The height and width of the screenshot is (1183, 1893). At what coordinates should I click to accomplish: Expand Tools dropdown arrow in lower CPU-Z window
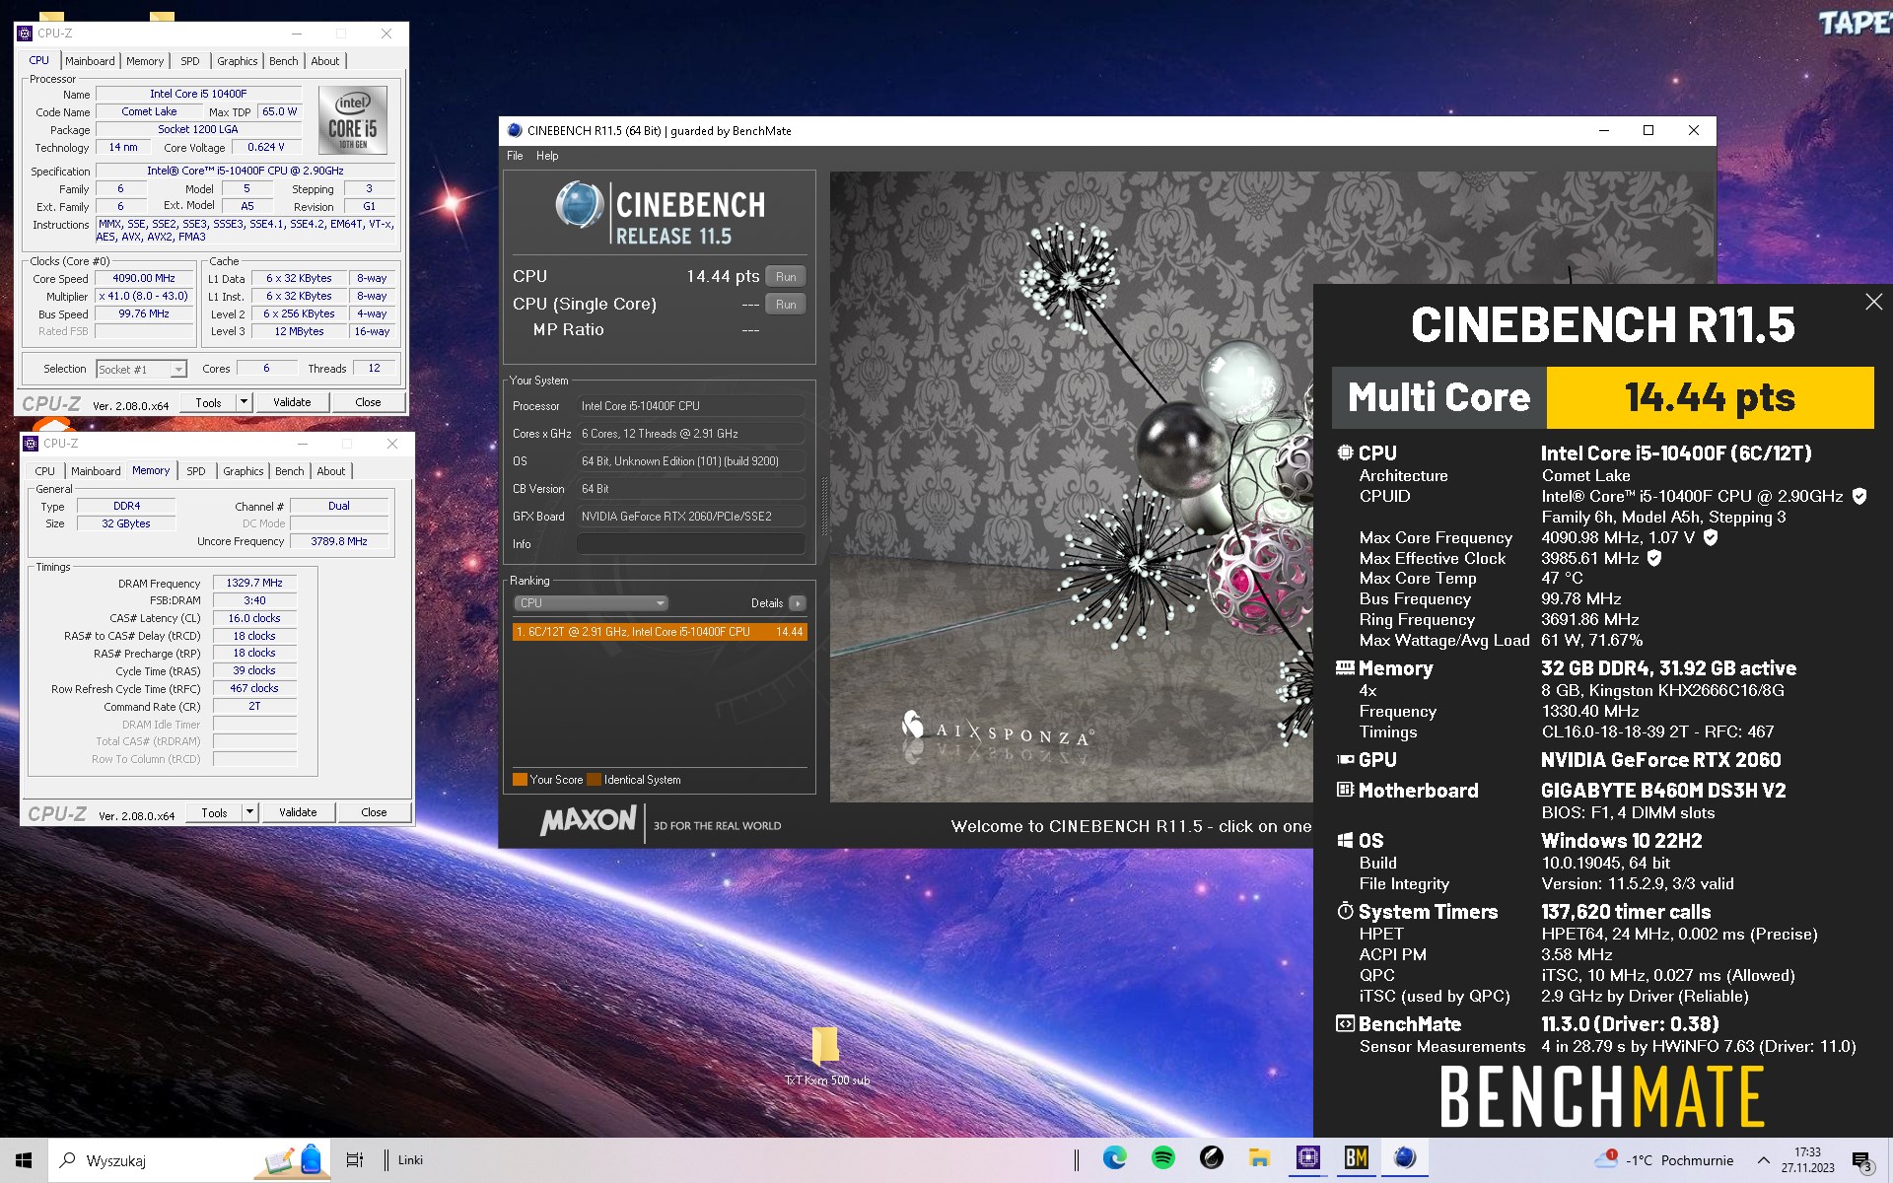click(x=250, y=812)
